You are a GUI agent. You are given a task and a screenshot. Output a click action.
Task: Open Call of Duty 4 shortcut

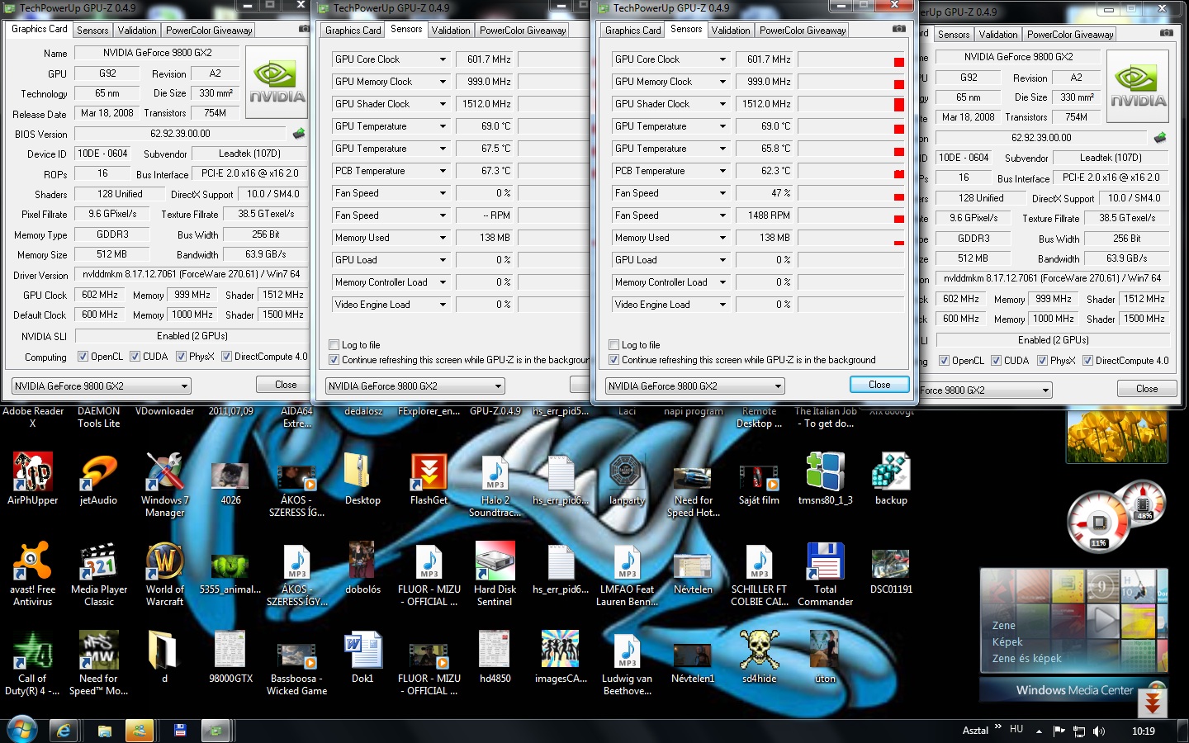(x=33, y=664)
